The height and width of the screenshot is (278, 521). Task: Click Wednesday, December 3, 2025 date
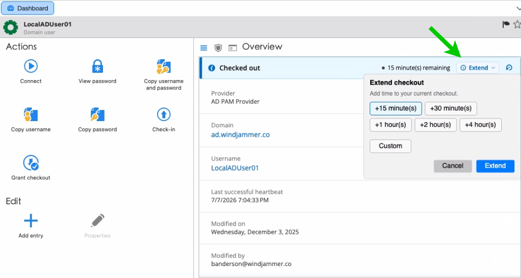[255, 232]
